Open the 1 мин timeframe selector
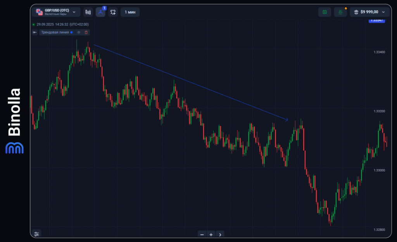The image size is (397, 242). [130, 12]
